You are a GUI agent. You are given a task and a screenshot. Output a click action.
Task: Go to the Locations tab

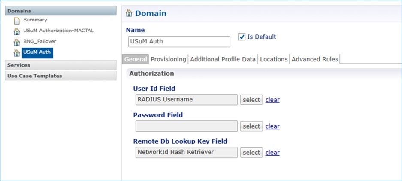click(x=273, y=59)
